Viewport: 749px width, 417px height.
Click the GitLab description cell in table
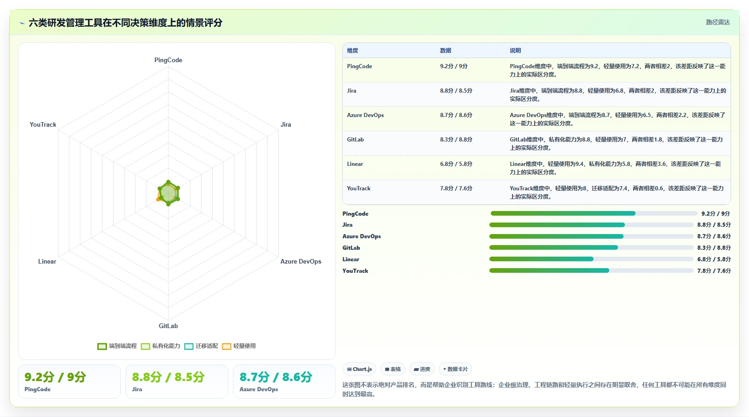[618, 143]
